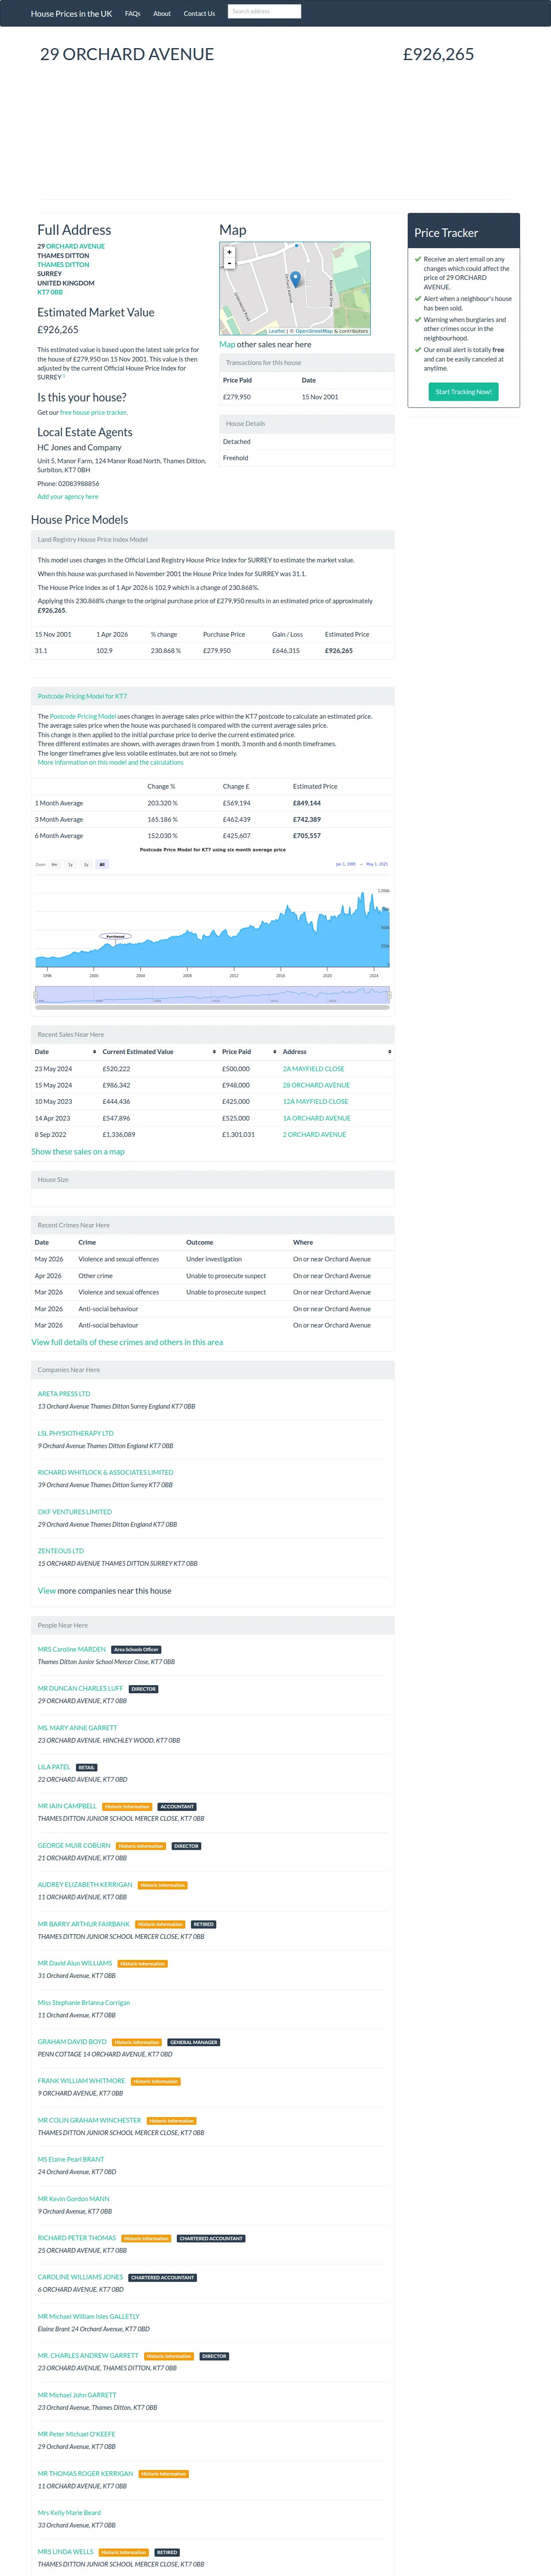
Task: Open the Leaflet attribution link
Action: click(277, 331)
